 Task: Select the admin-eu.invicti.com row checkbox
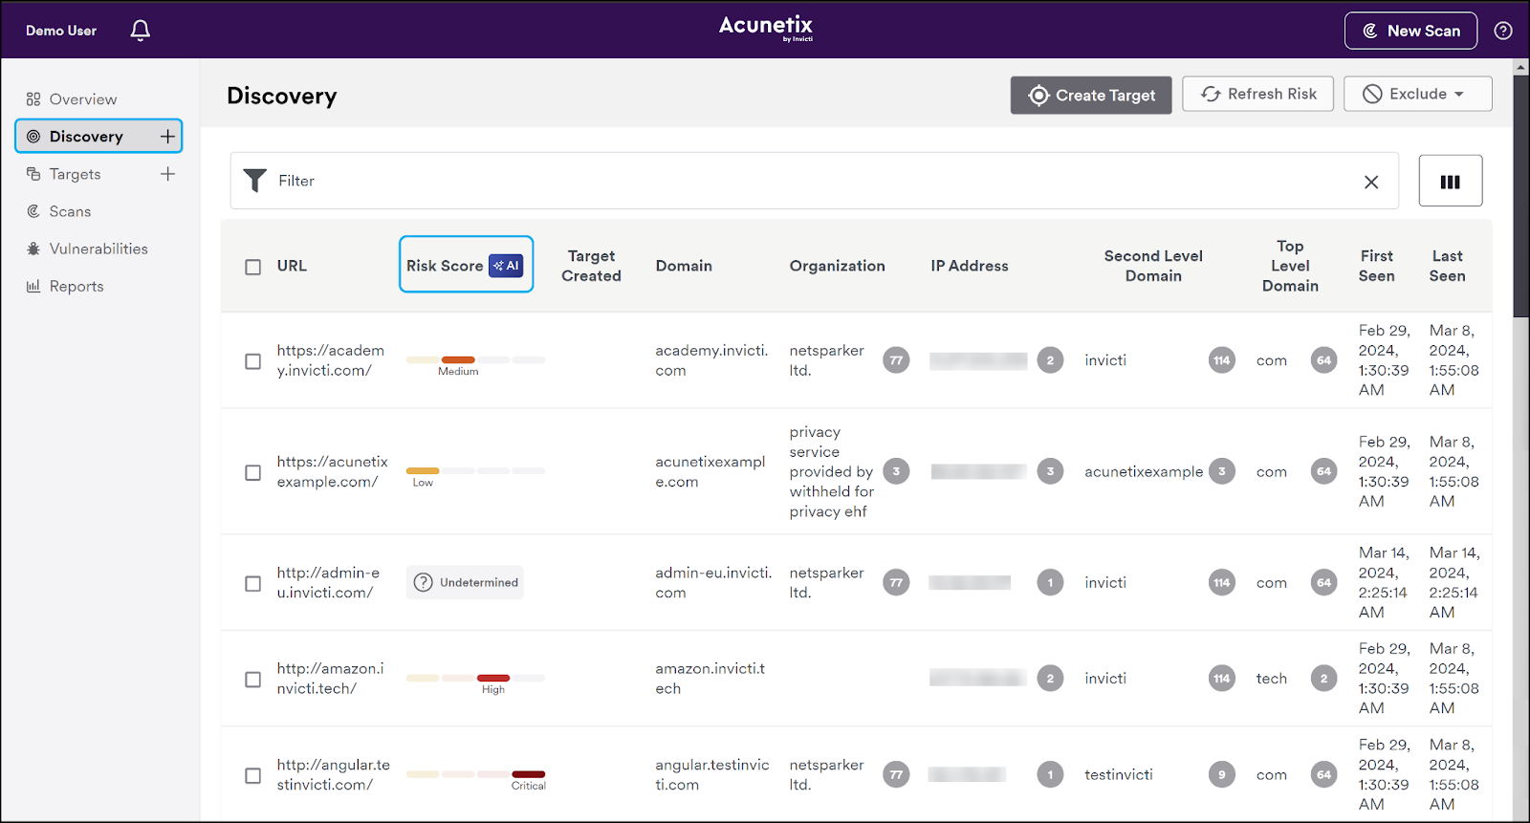[252, 583]
